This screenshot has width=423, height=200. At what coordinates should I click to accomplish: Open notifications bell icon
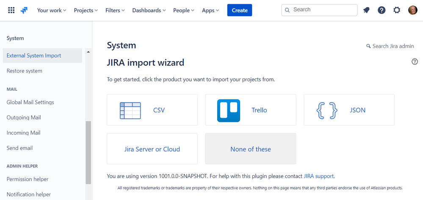(x=366, y=10)
